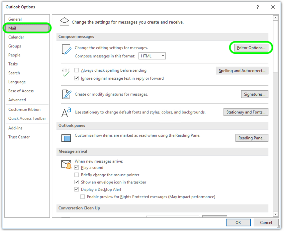Viewport: 285px width, 231px height.
Task: Open Calendar options category
Action: pyautogui.click(x=27, y=37)
